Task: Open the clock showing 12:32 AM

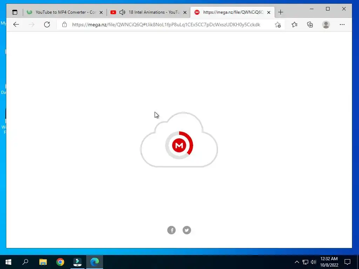Action: pyautogui.click(x=329, y=262)
